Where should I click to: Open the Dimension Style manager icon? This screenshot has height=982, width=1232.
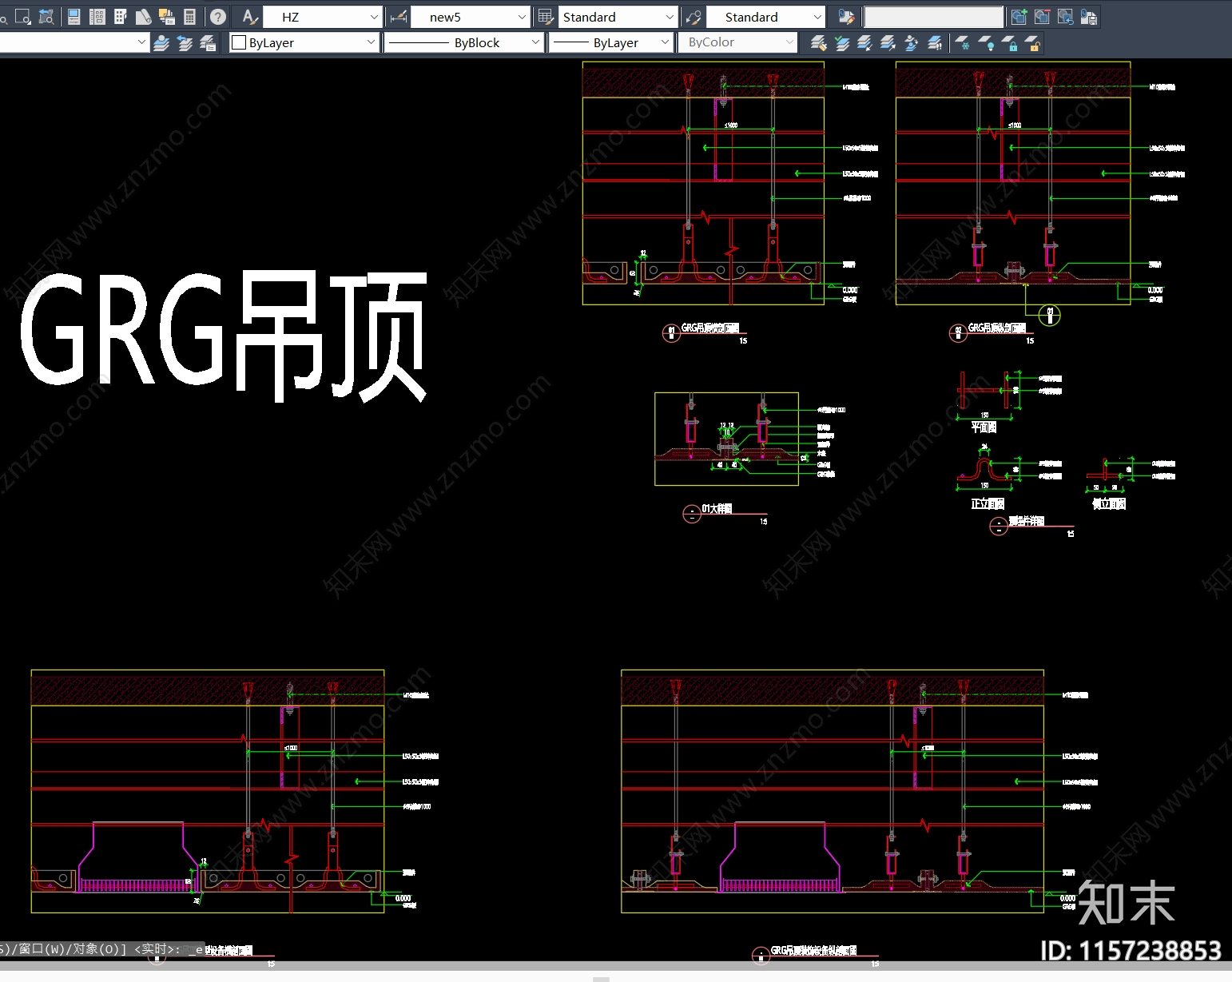[x=398, y=17]
